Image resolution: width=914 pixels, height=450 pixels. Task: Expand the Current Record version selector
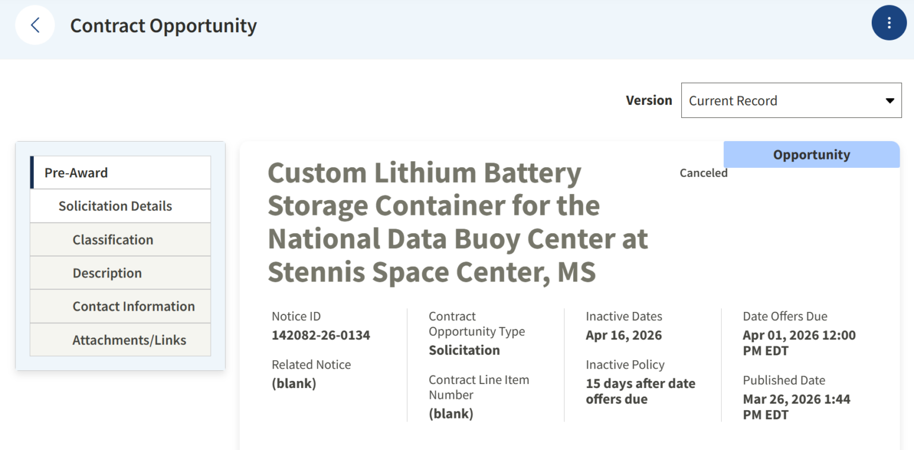tap(791, 100)
